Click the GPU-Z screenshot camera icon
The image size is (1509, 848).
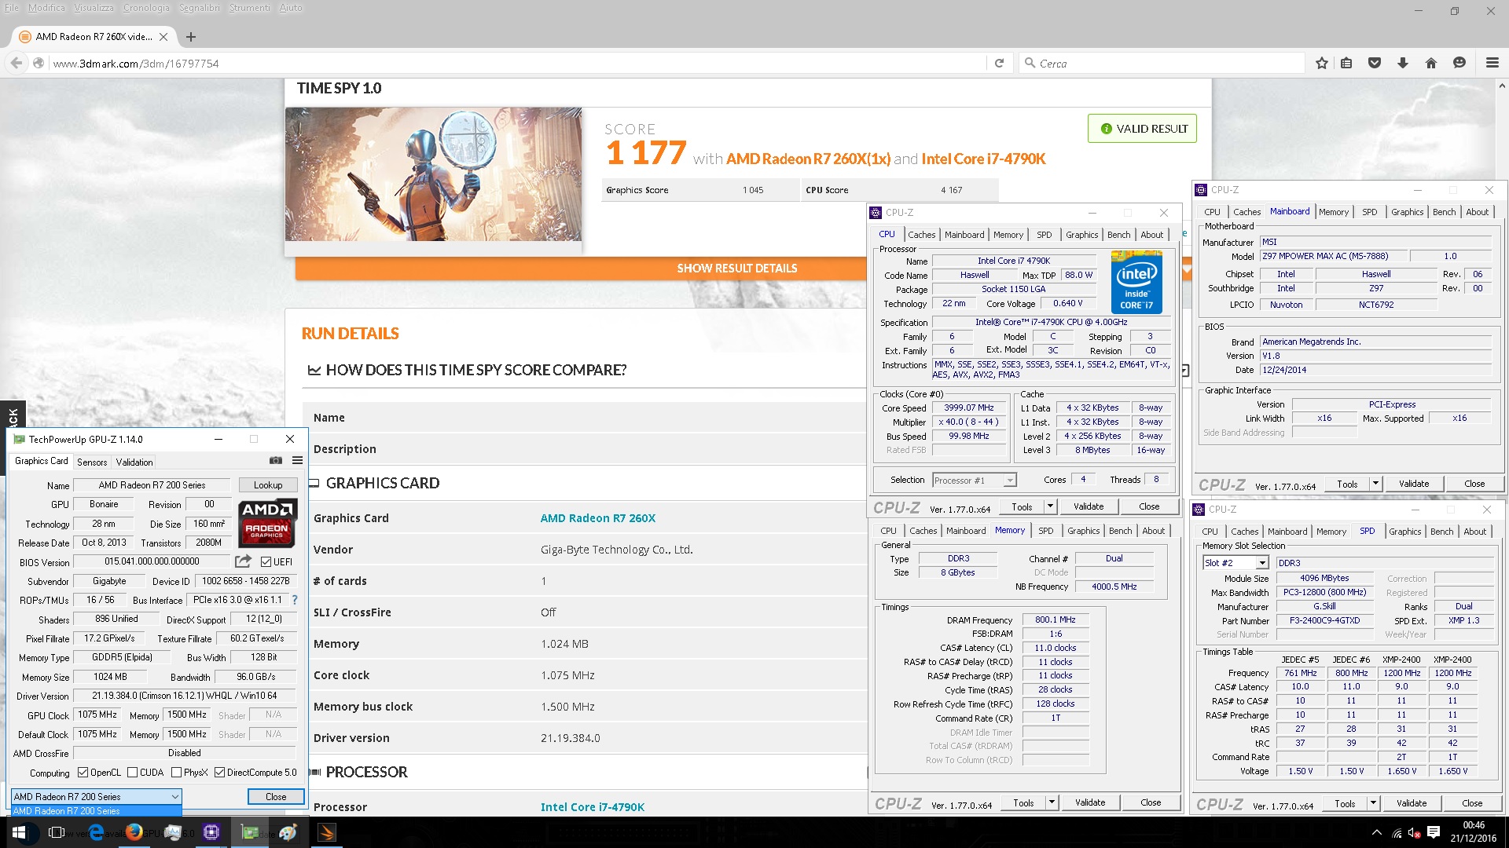tap(275, 461)
